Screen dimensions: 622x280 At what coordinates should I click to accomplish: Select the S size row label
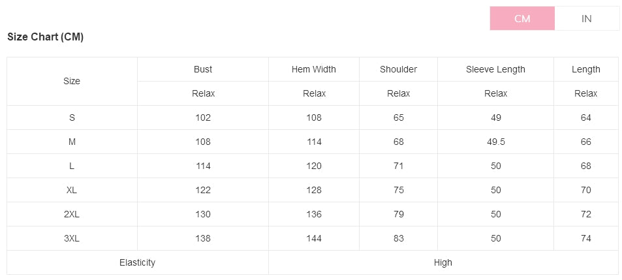point(72,117)
